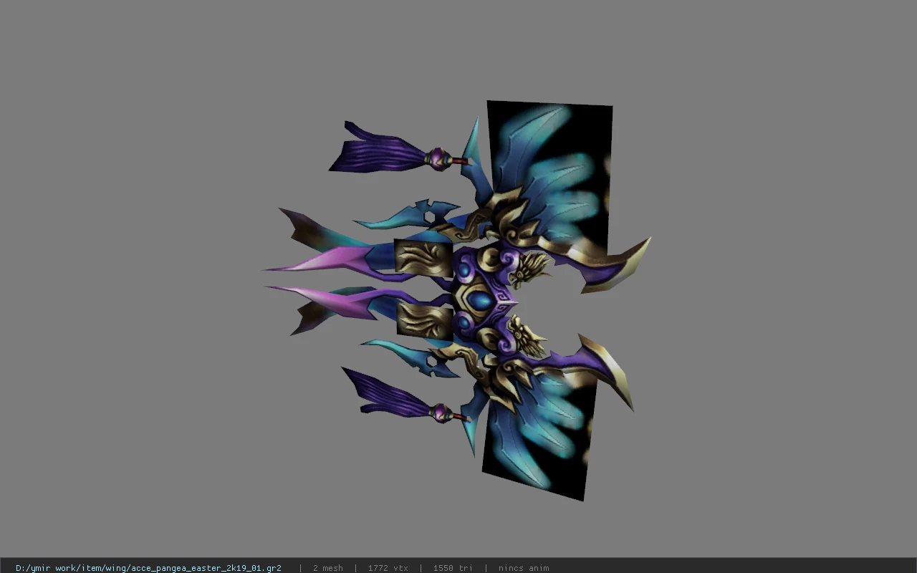Click the wing 3D model in viewport
Screen dimensions: 917x573
[x=458, y=301]
